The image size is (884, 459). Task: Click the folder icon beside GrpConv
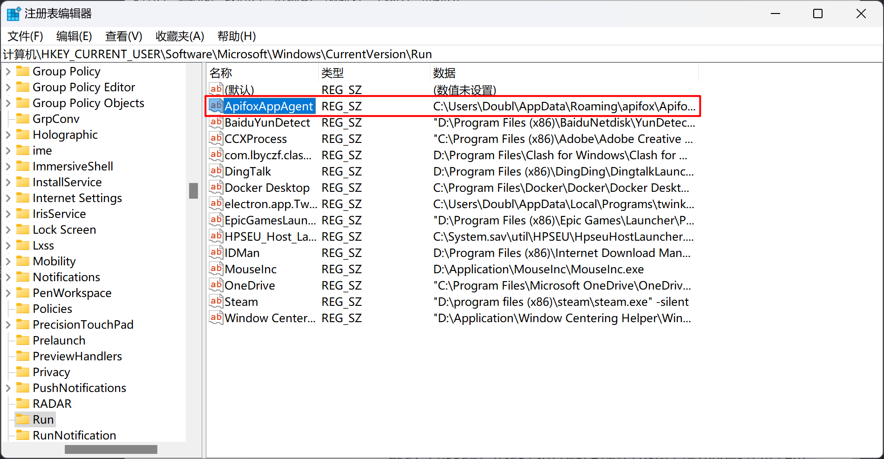coord(23,119)
